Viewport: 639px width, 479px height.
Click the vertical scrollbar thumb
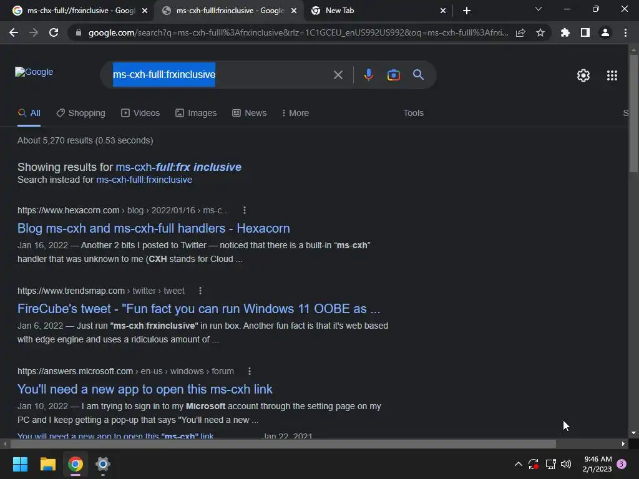(633, 114)
